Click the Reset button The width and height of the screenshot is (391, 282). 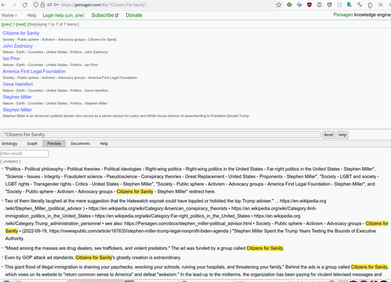[329, 135]
